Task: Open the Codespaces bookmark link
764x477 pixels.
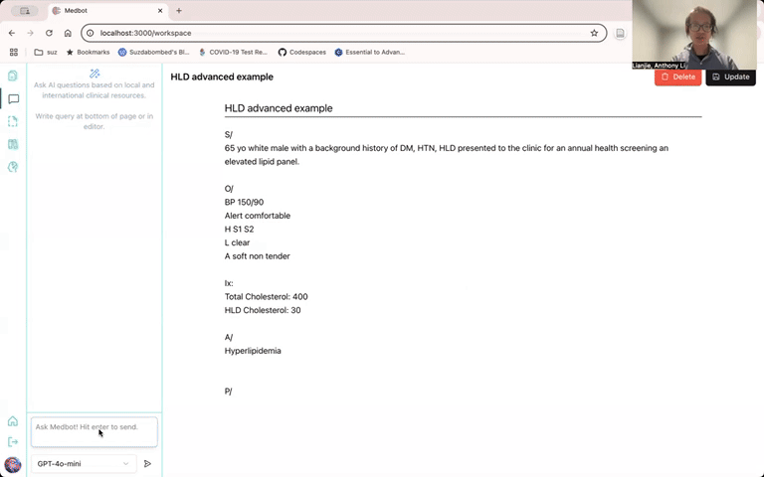Action: 301,52
